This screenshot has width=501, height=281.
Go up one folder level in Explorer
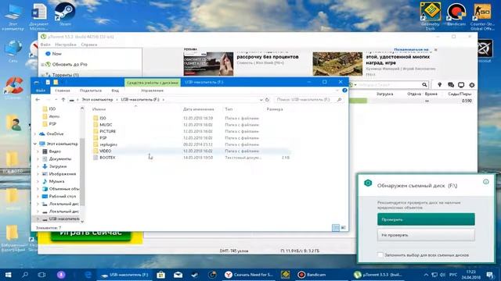tap(63, 100)
